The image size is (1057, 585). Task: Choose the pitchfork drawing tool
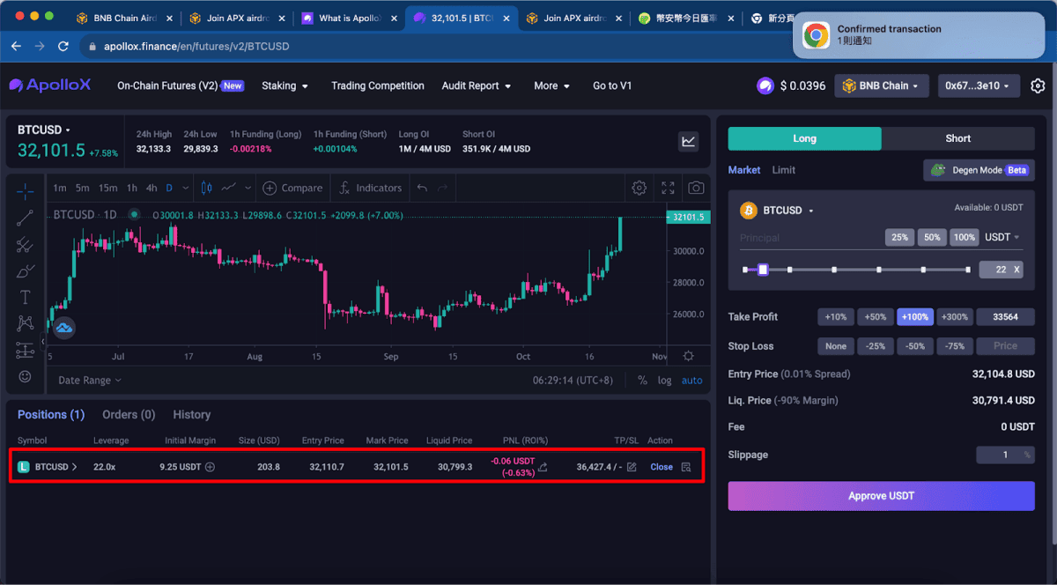click(x=25, y=245)
